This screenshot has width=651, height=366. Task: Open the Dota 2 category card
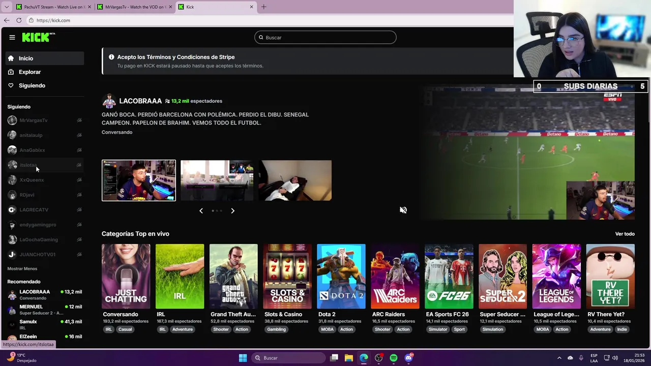coord(341,277)
